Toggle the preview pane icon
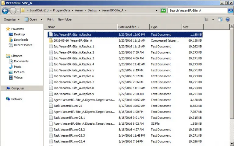This screenshot has width=234, height=146. pos(220,19)
